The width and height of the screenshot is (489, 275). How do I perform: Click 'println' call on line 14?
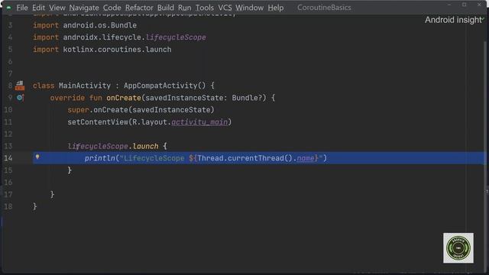click(x=100, y=158)
